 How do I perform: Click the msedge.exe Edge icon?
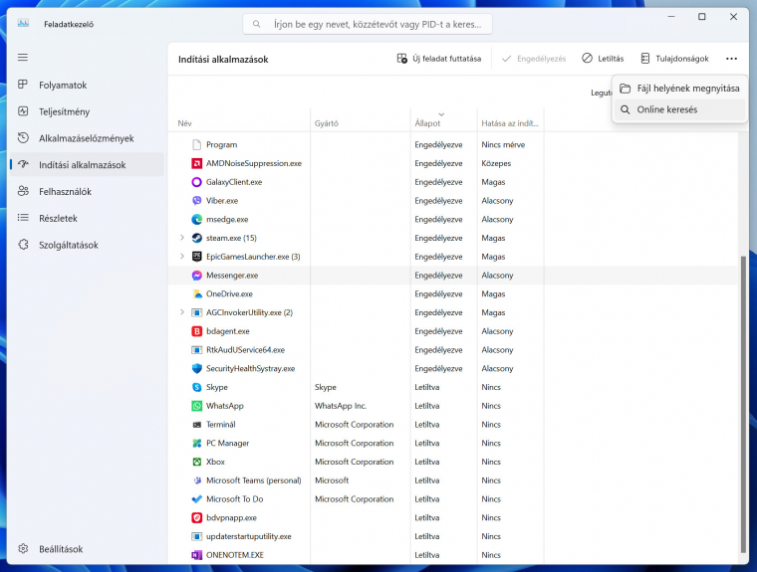point(196,220)
